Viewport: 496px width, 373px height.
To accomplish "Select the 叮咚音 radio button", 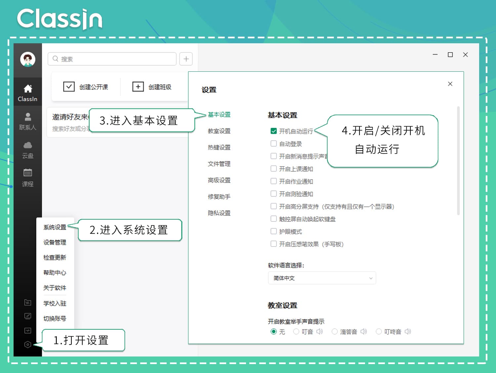I will tap(379, 331).
